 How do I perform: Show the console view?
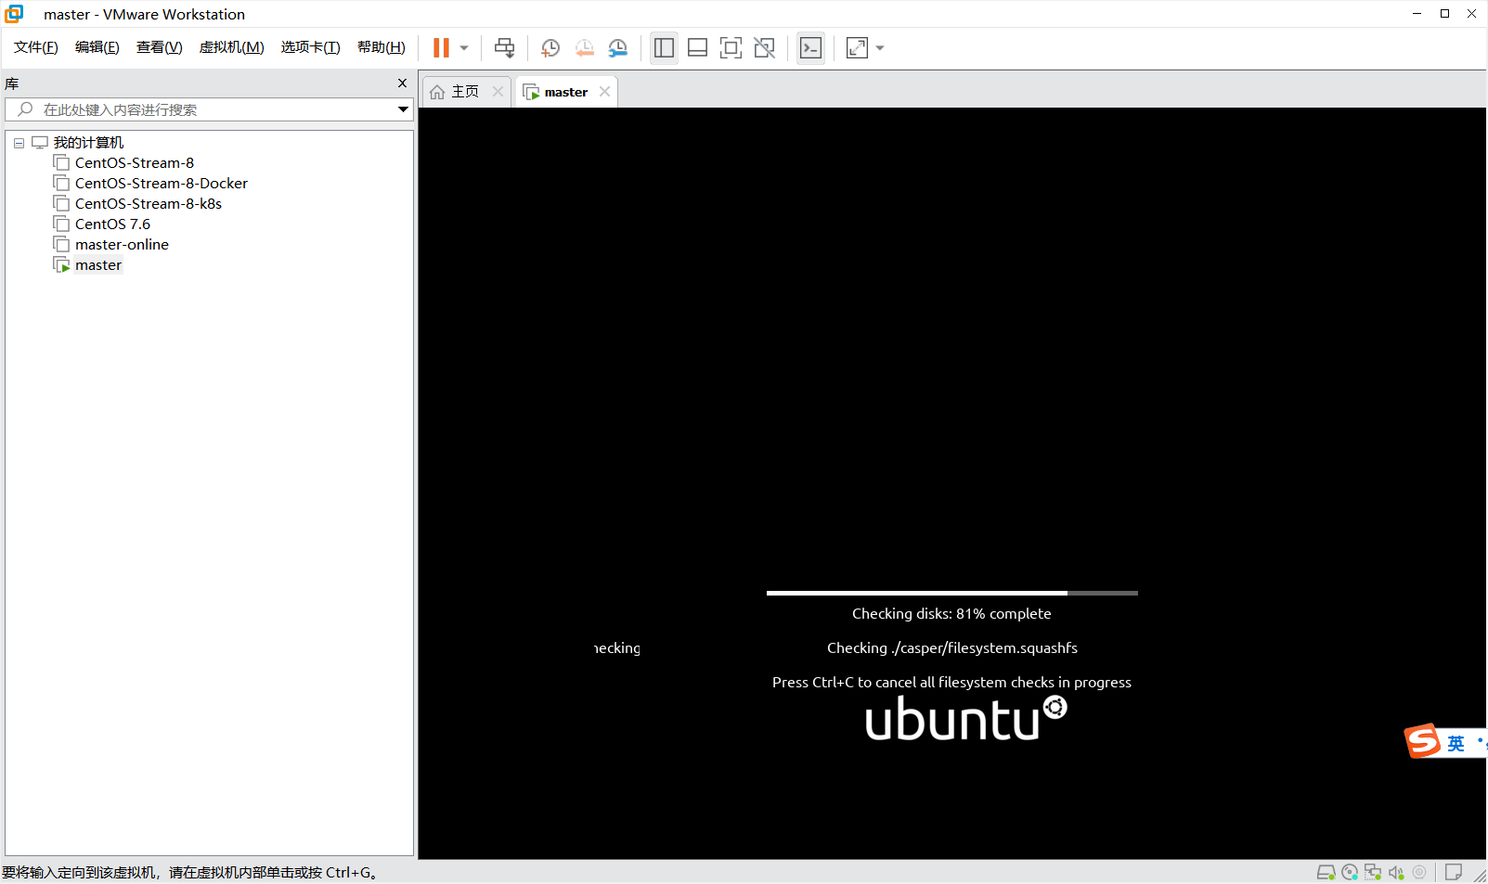(810, 48)
